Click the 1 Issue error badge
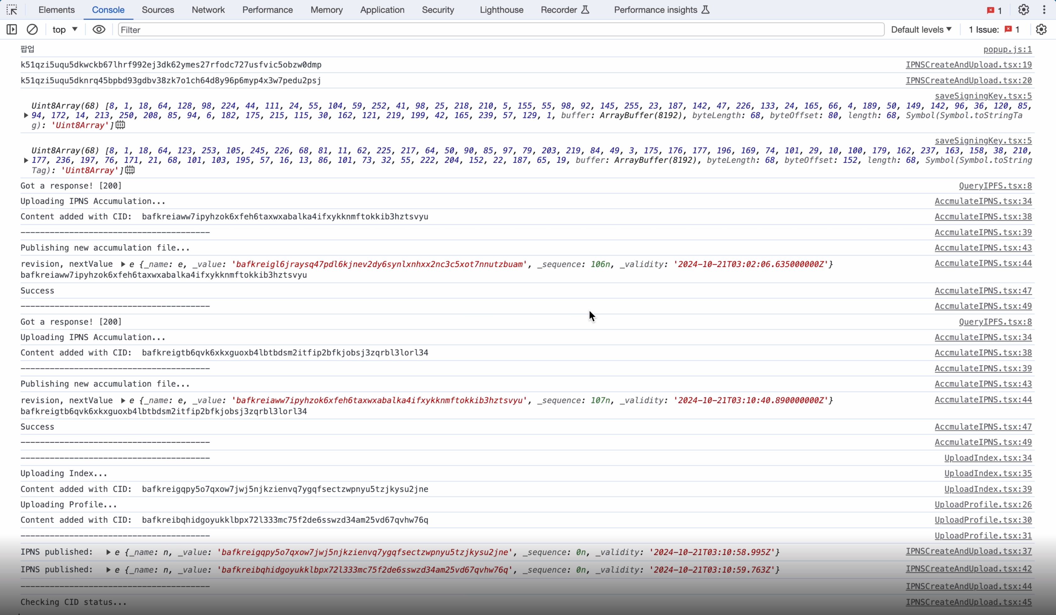This screenshot has width=1056, height=615. [x=1009, y=29]
